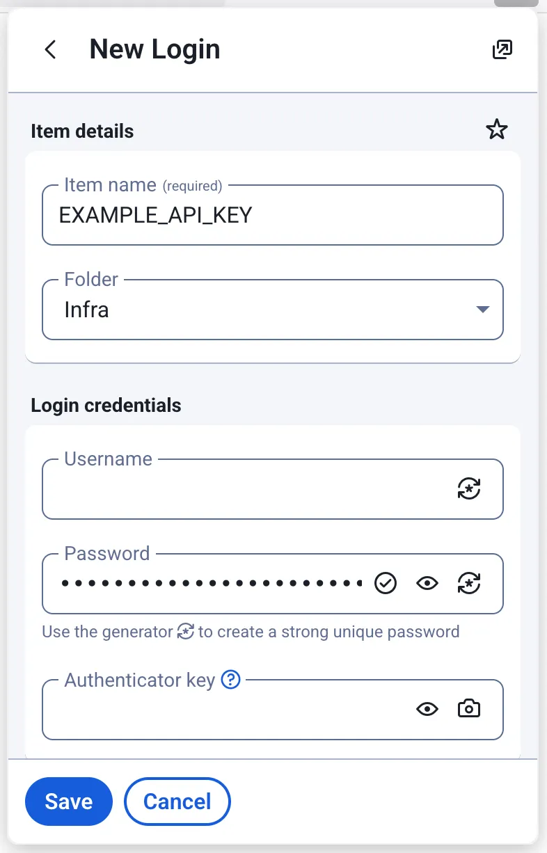Go back using the back arrow
This screenshot has height=853, width=547.
click(49, 49)
